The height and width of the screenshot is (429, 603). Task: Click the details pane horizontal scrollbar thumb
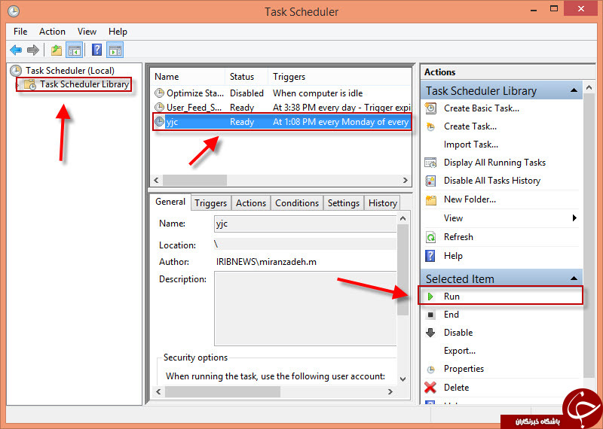[222, 392]
